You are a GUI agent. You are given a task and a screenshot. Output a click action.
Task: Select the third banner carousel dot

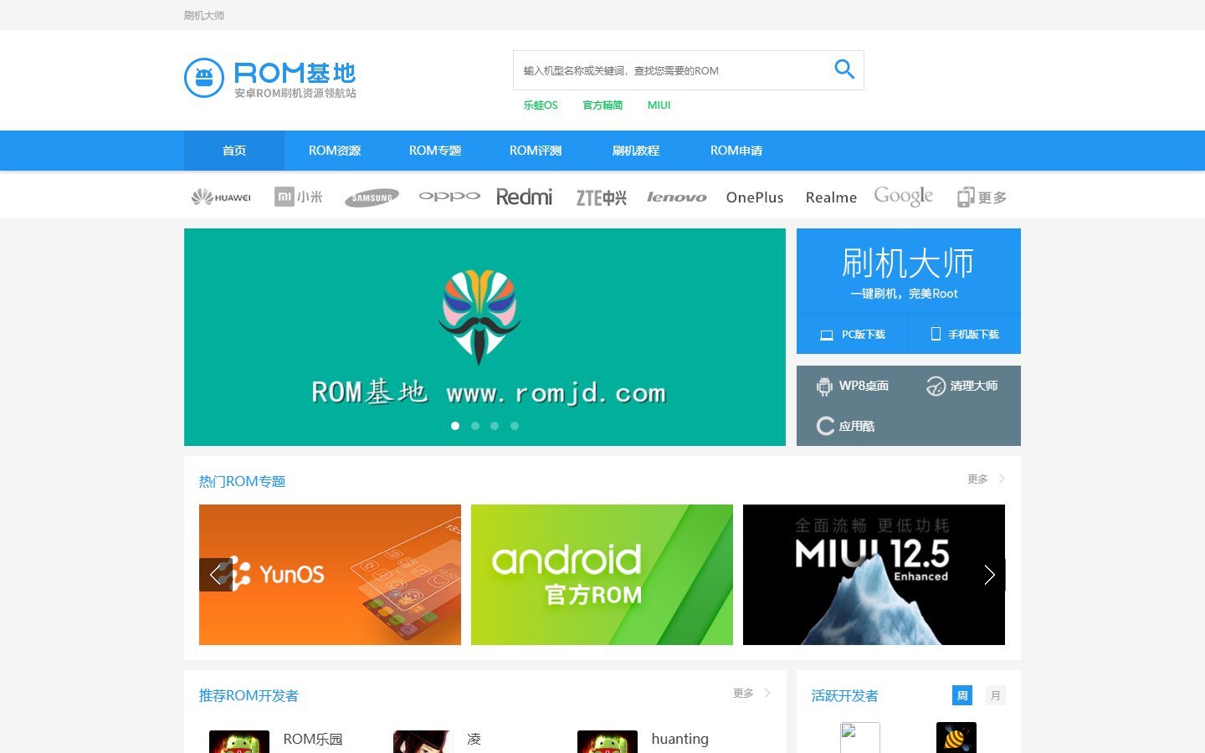[x=495, y=426]
